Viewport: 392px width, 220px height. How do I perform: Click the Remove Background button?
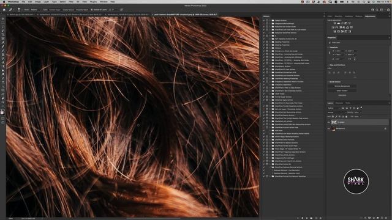(x=342, y=86)
